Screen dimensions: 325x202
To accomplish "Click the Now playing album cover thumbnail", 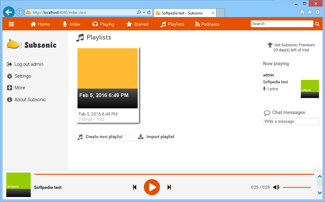I will [310, 89].
